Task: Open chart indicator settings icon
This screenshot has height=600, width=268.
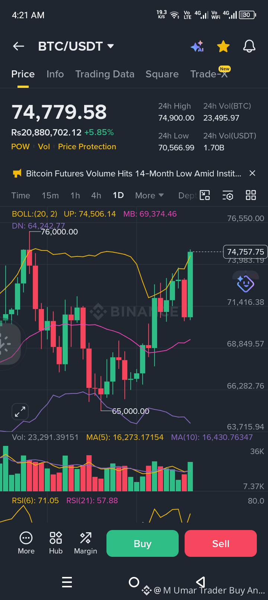Action: click(228, 195)
